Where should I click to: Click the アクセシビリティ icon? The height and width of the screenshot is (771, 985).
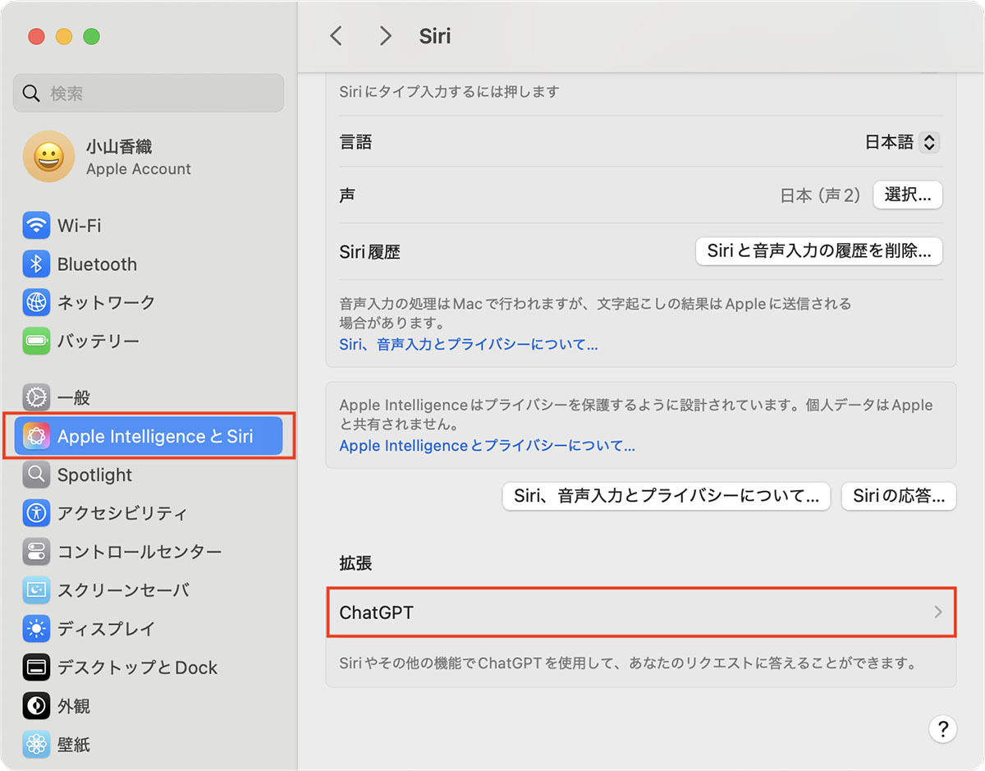36,513
